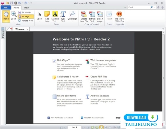Image resolution: width=166 pixels, height=129 pixels.
Task: Go to first page navigation button
Action: [x=61, y=127]
